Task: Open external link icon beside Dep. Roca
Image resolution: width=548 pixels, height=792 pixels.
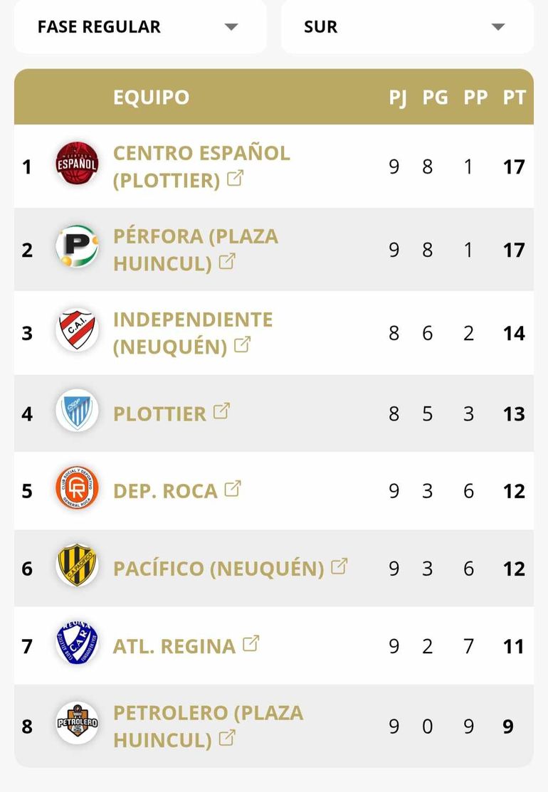Action: click(233, 488)
